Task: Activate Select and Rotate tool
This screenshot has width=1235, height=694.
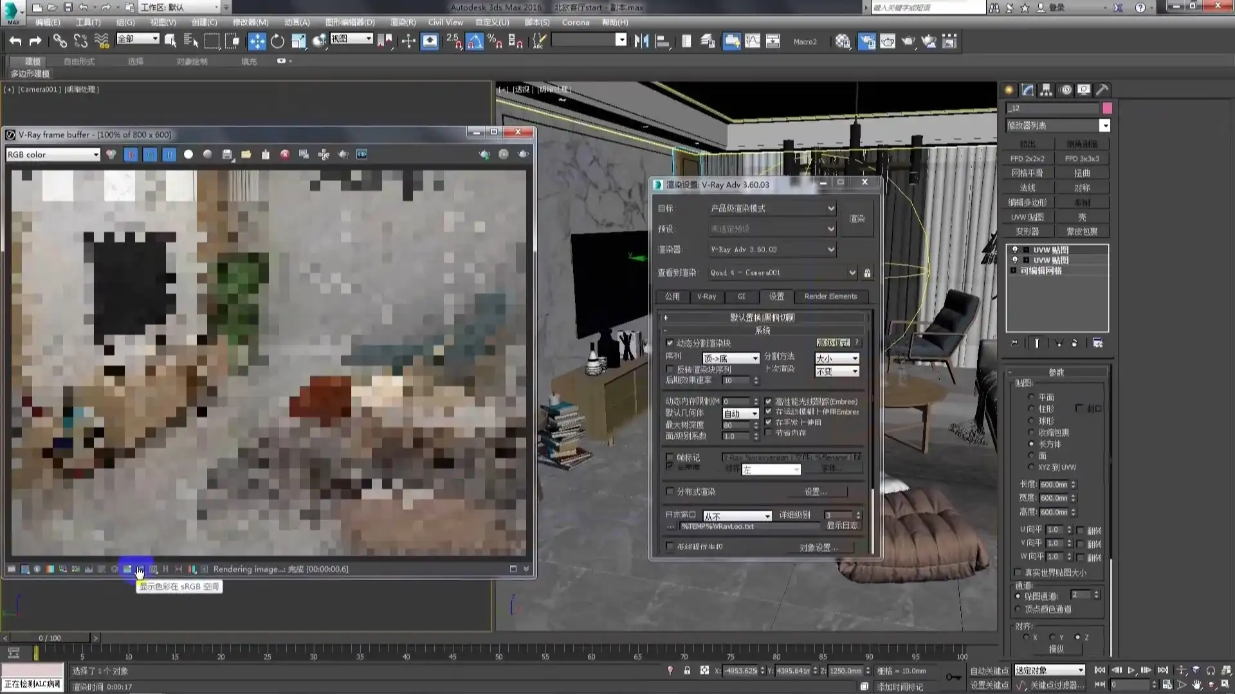Action: pos(277,40)
